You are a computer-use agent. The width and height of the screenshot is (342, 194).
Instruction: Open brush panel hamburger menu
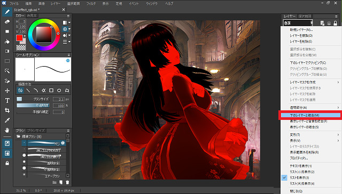tap(68, 131)
